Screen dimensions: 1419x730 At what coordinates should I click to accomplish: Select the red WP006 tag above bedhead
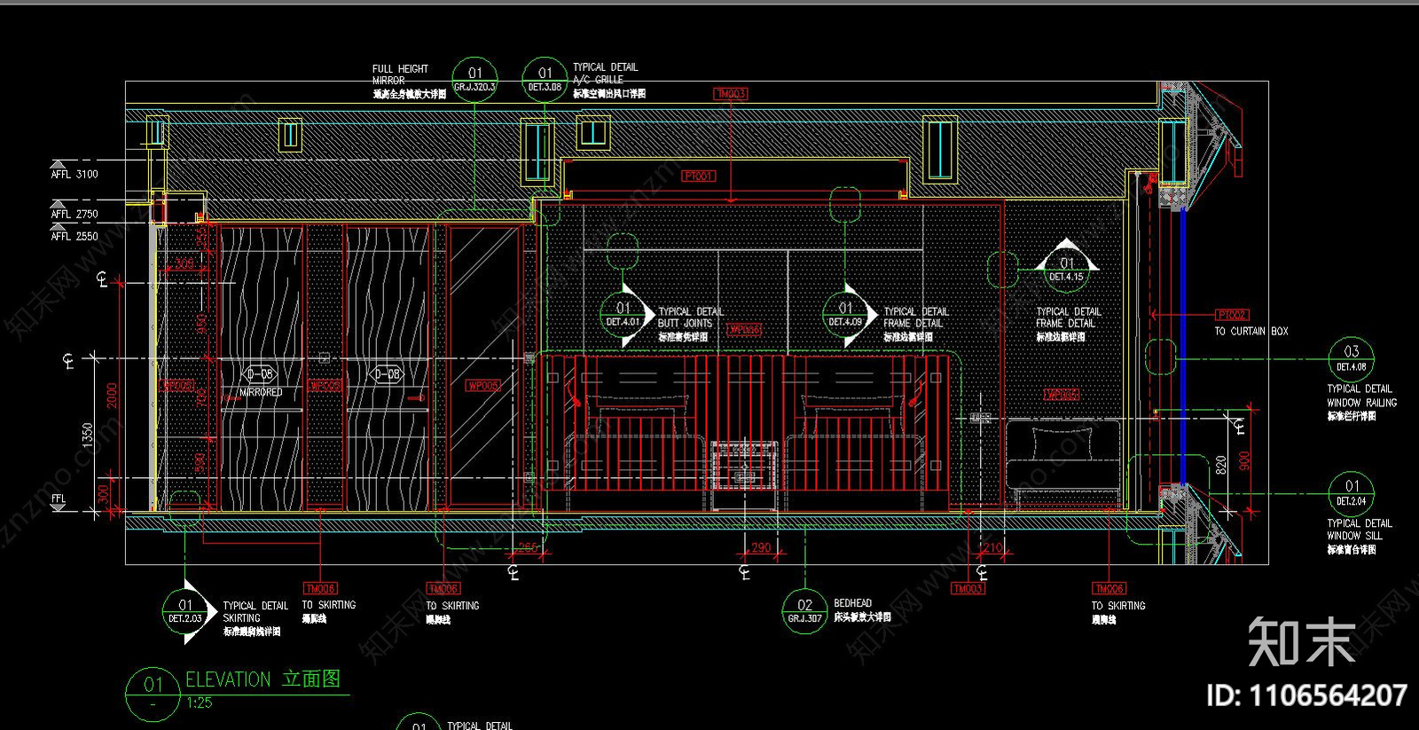[744, 329]
